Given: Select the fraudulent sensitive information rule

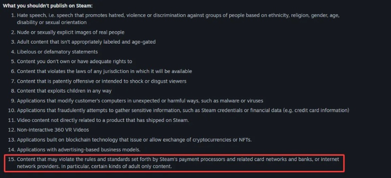Looking at the screenshot, I should (183, 110).
